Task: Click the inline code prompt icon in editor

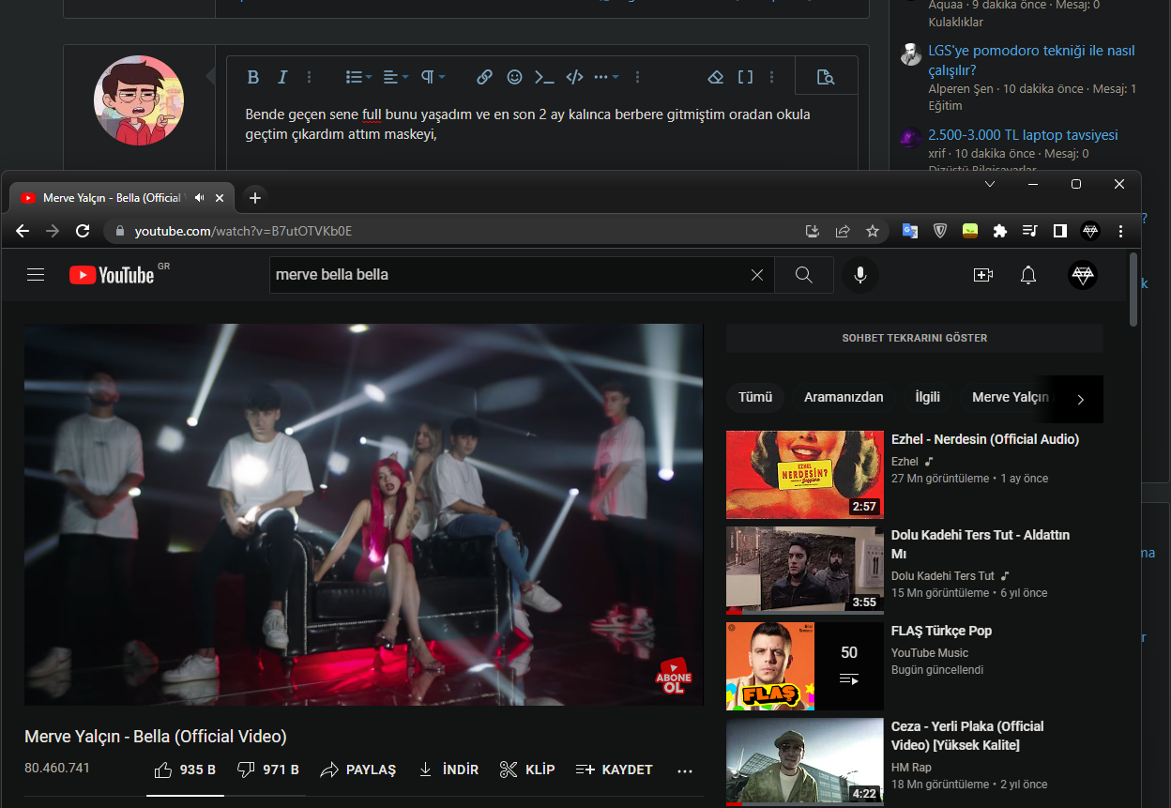Action: coord(544,77)
